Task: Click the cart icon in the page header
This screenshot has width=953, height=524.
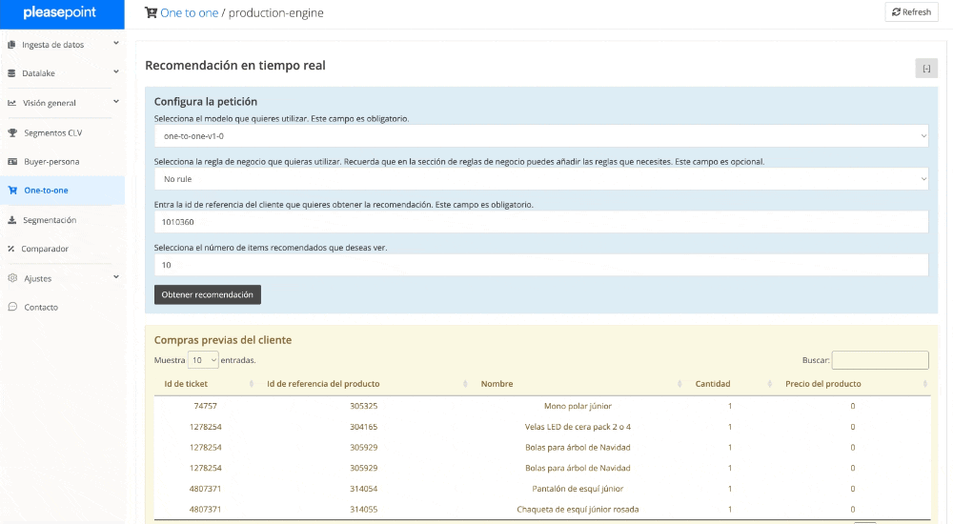Action: (151, 12)
